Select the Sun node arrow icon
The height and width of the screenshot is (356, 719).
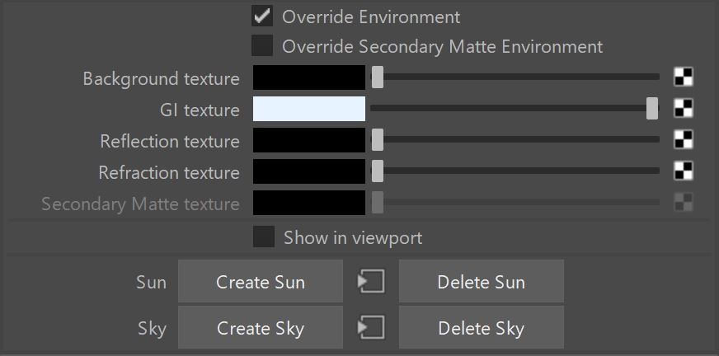tap(371, 281)
